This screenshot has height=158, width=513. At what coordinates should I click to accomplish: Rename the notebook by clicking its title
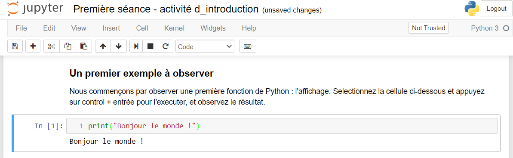pos(166,9)
